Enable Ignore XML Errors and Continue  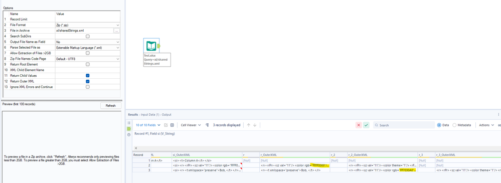point(88,87)
